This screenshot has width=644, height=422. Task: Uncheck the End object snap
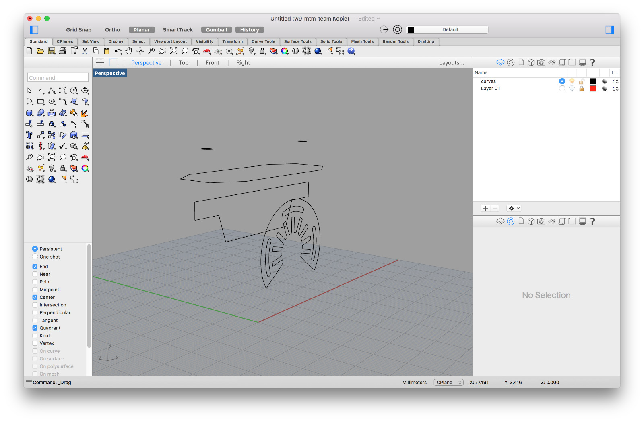35,267
